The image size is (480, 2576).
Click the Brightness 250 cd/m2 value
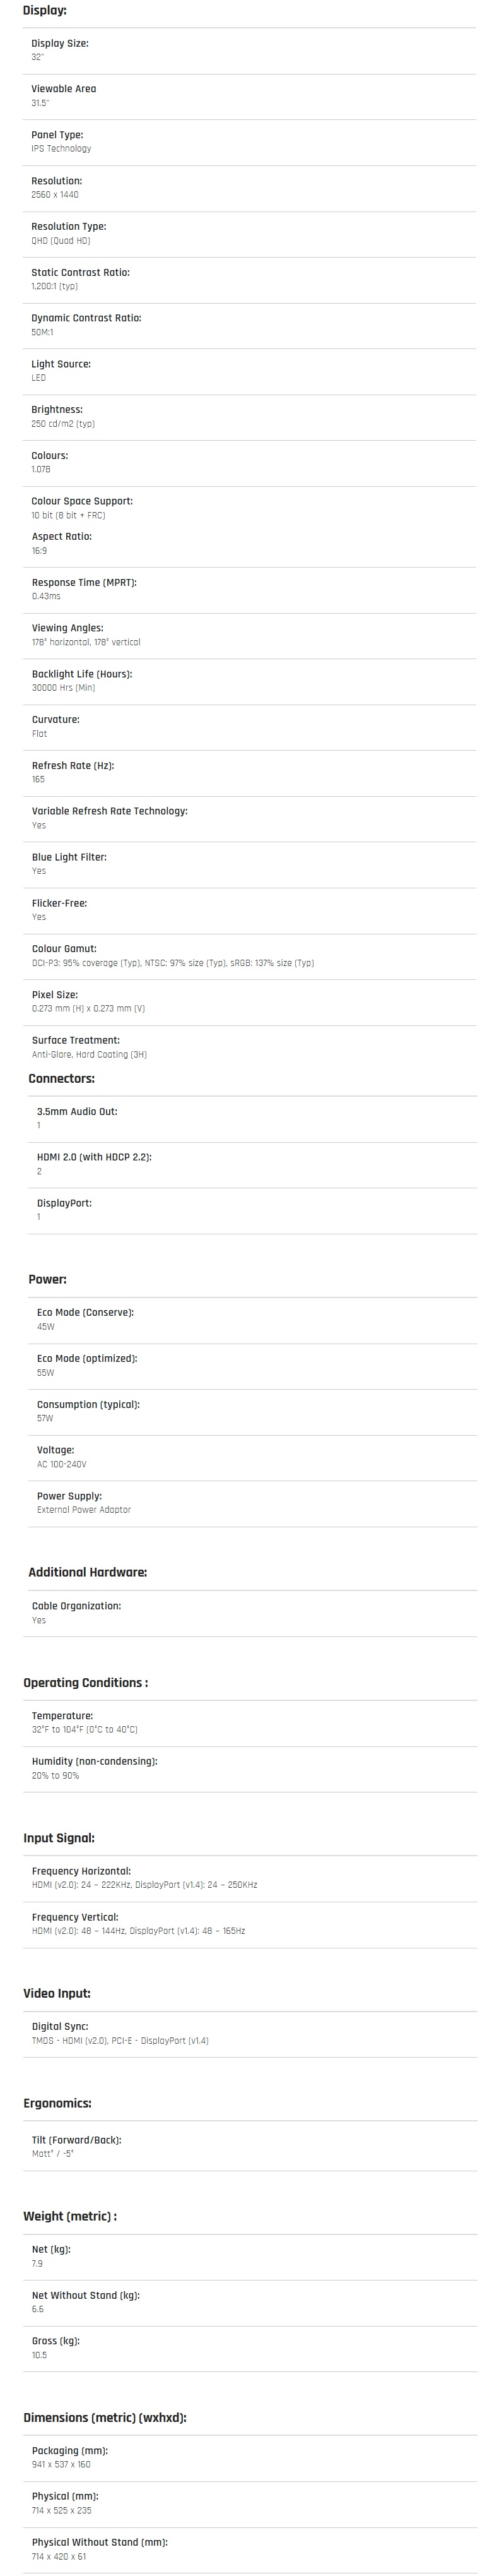(63, 424)
